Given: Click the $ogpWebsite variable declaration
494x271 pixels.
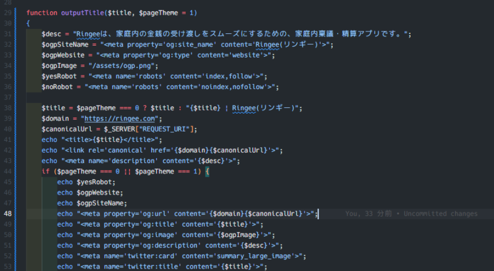Looking at the screenshot, I should tap(64, 55).
